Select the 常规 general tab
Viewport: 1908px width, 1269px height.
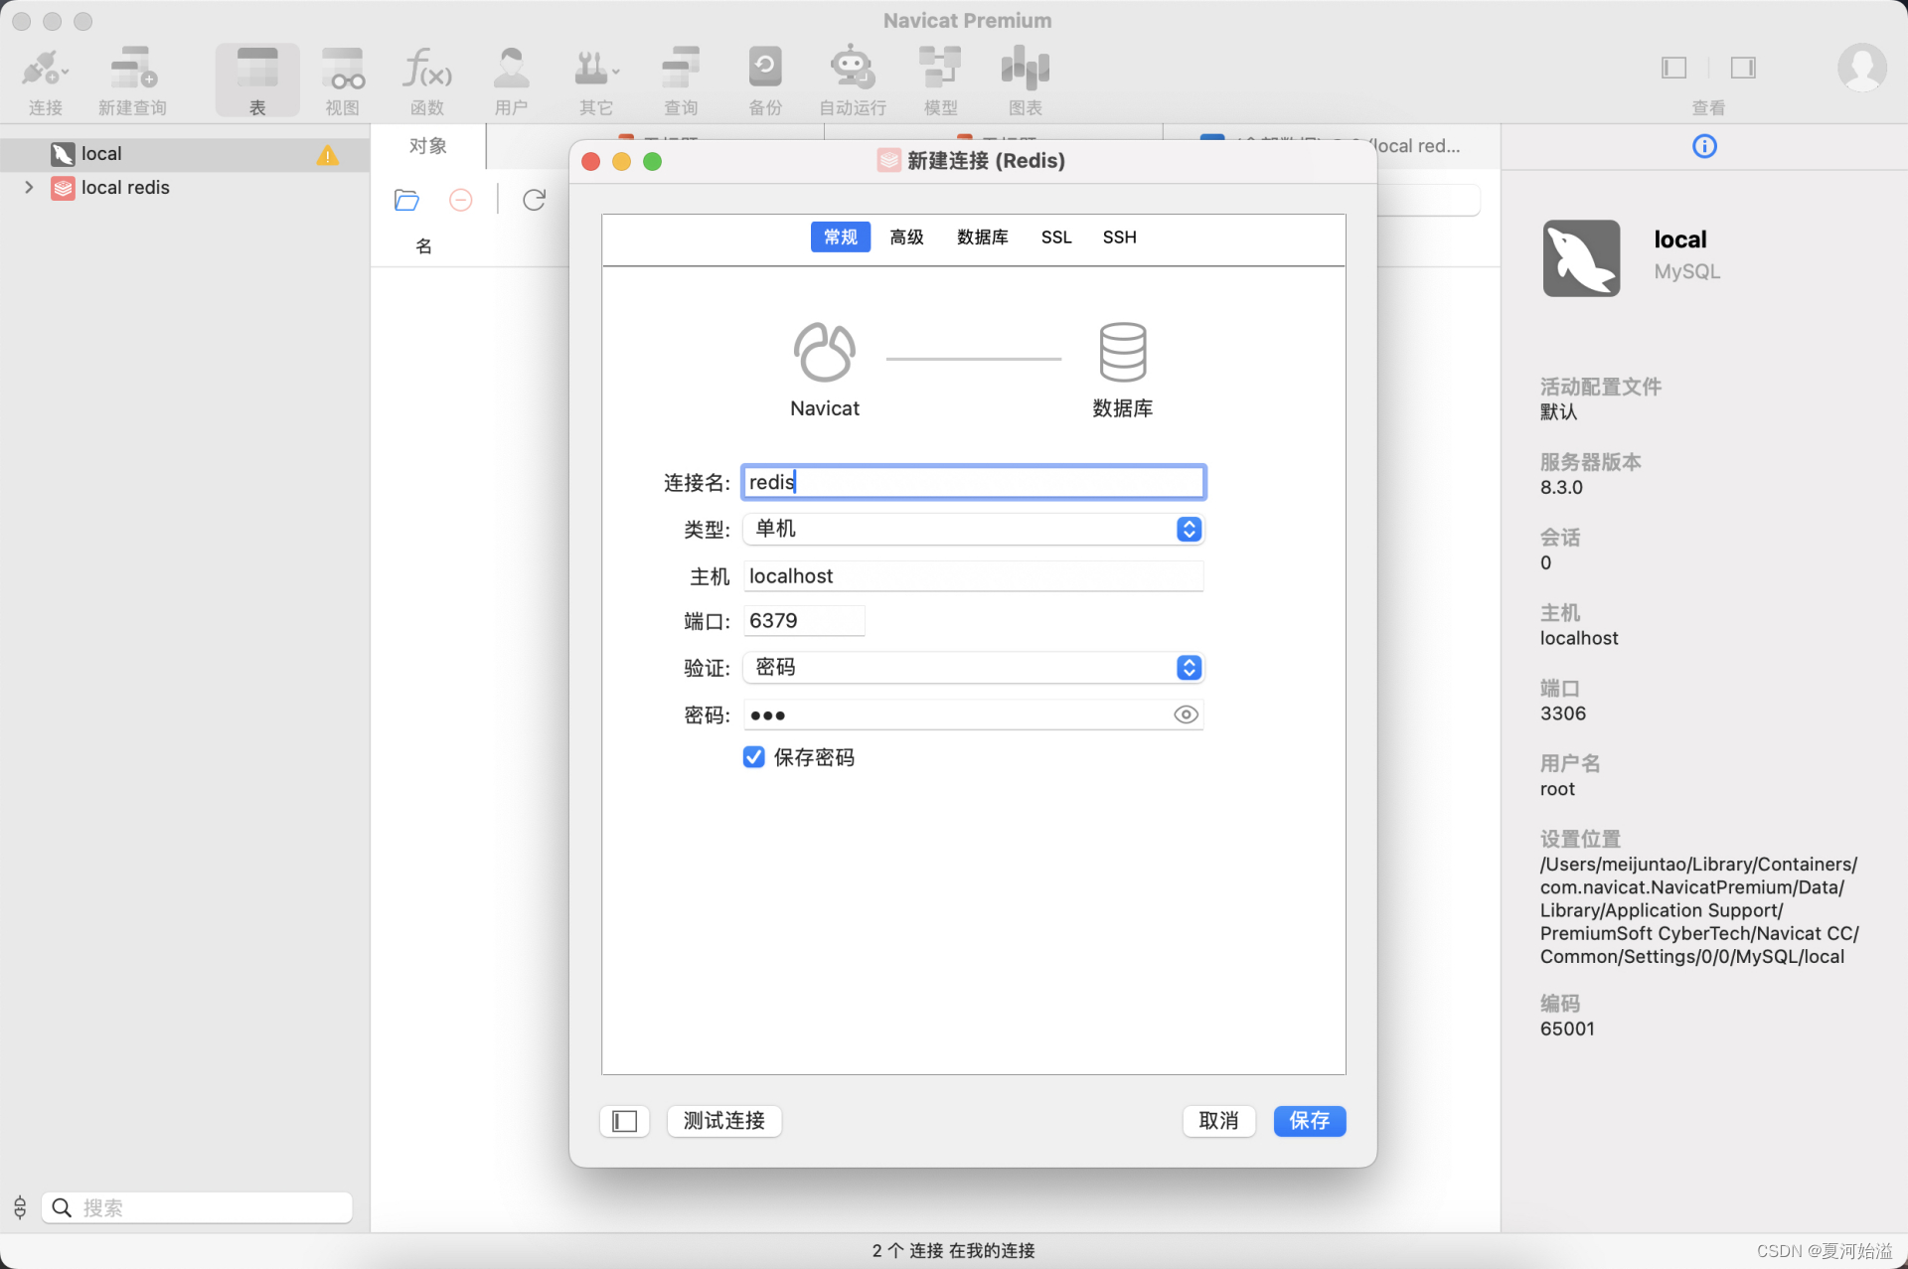[x=841, y=237]
